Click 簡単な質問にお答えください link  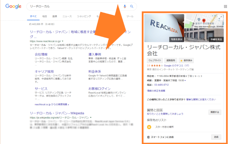pos(201,99)
